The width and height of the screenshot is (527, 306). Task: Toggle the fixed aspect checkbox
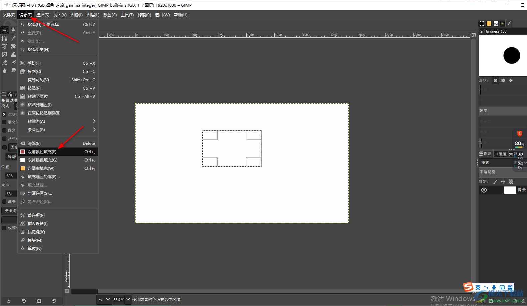point(4,147)
